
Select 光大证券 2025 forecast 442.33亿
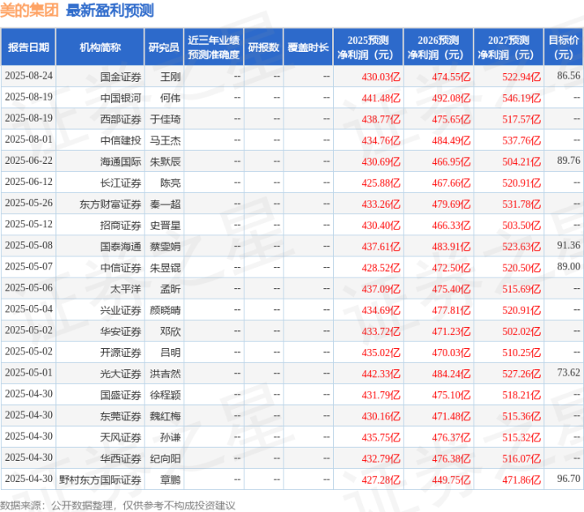tap(381, 374)
